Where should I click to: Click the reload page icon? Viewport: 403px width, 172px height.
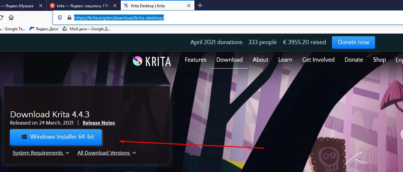pos(1,17)
